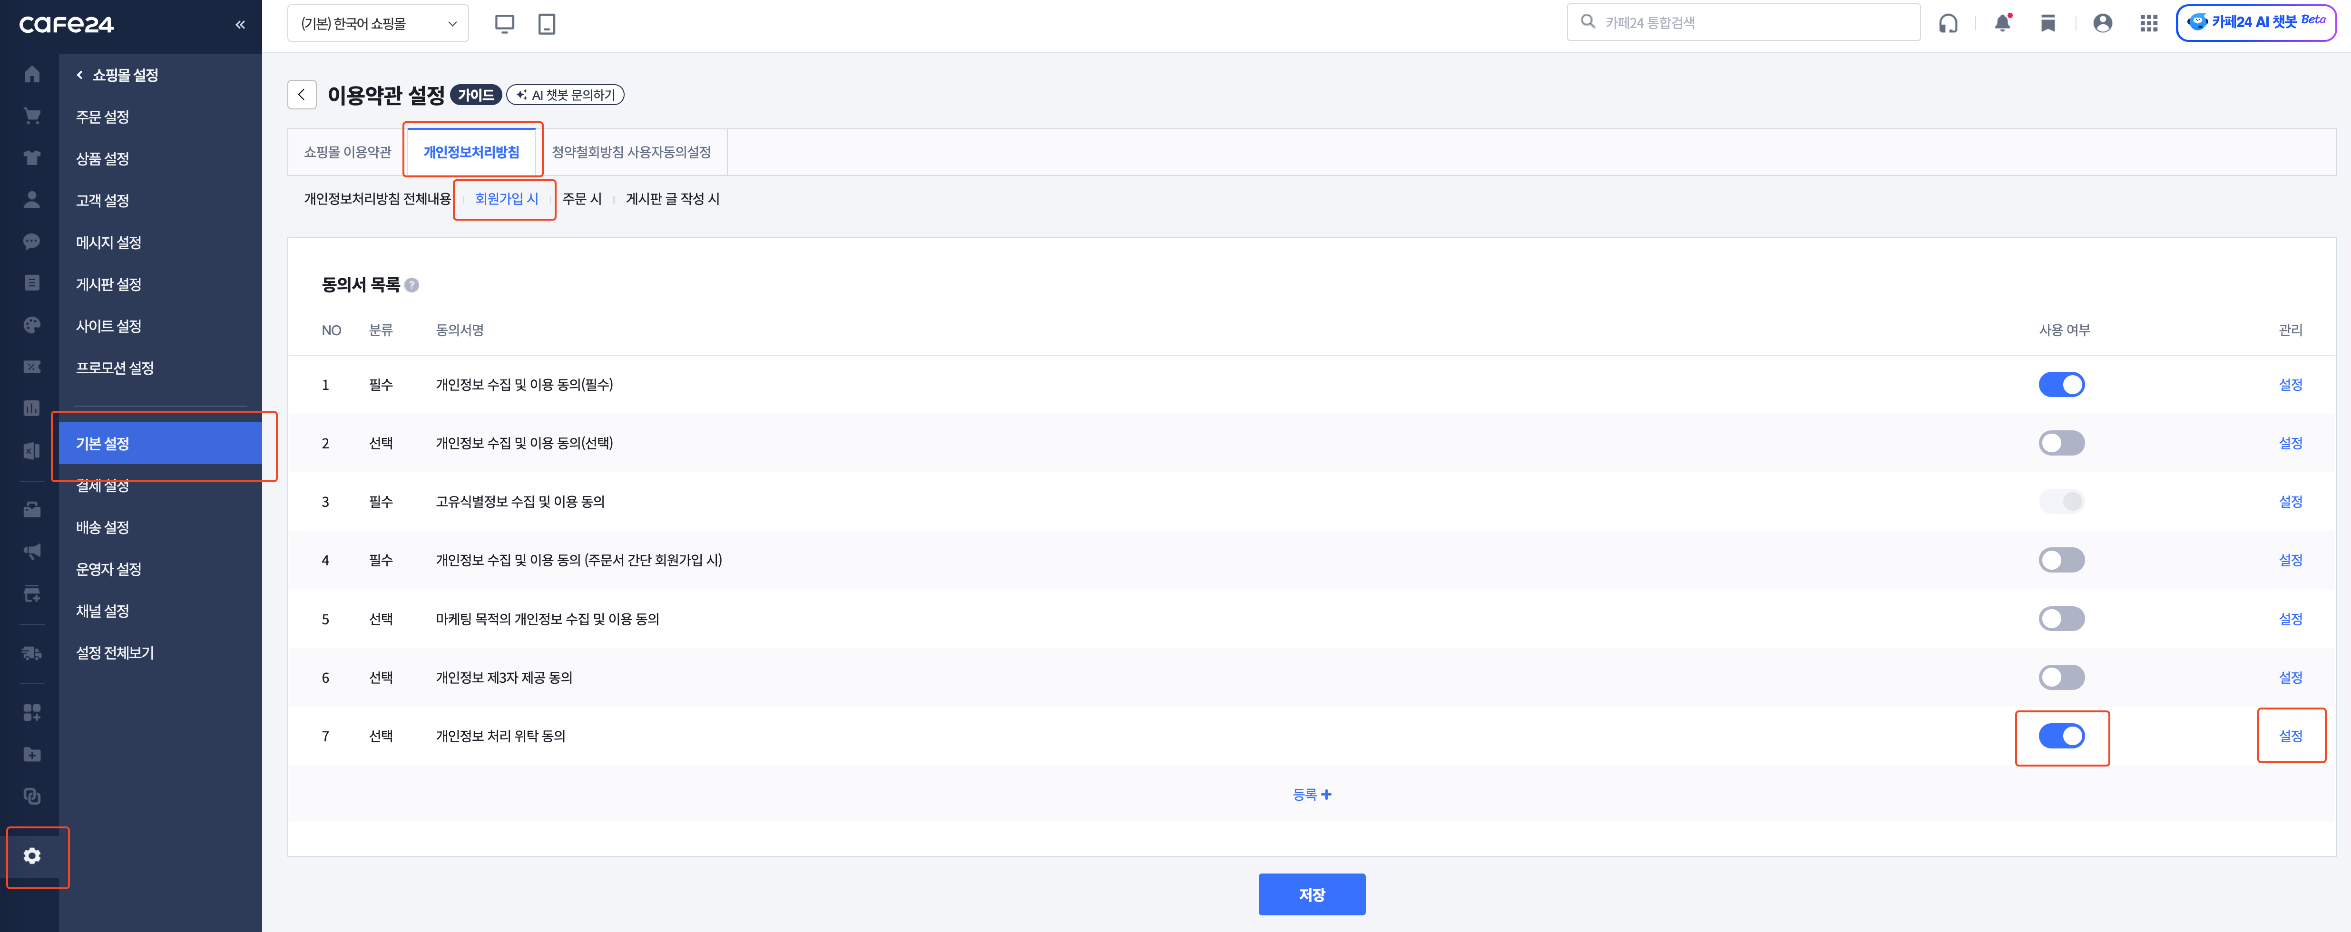The image size is (2351, 932).
Task: Enable toggle for 마케팅 목적의 개인정보 수집 동의
Action: coord(2061,619)
